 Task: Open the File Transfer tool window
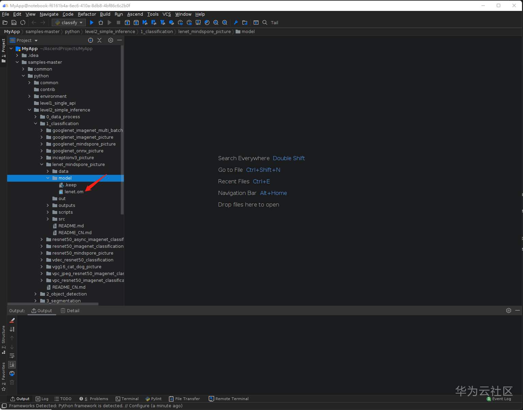[x=185, y=399]
